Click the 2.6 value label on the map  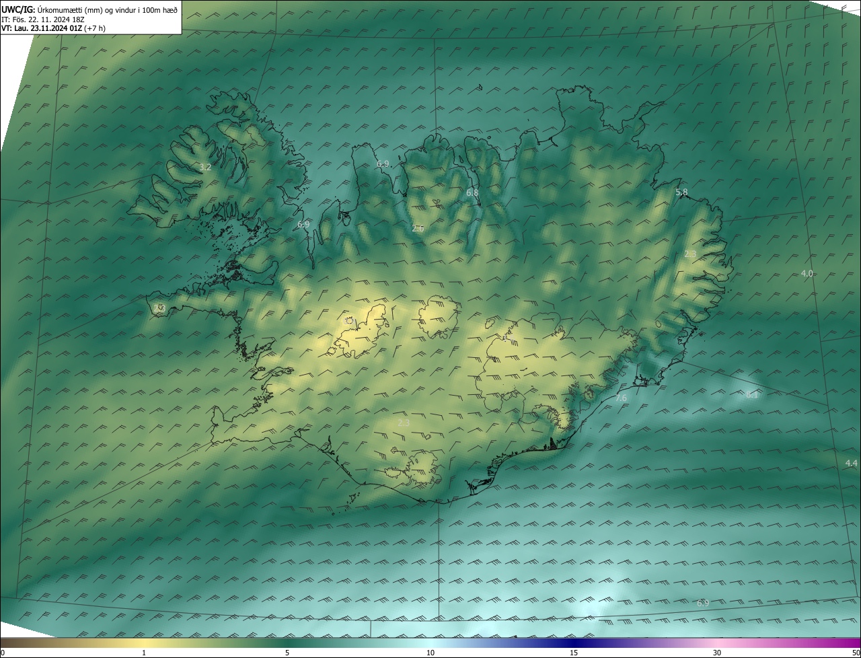(x=418, y=228)
